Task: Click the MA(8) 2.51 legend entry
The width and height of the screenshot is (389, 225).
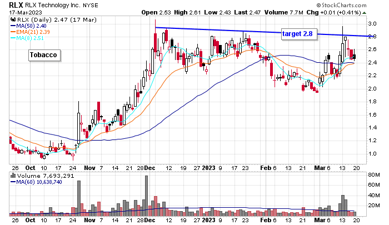Action: click(27, 38)
